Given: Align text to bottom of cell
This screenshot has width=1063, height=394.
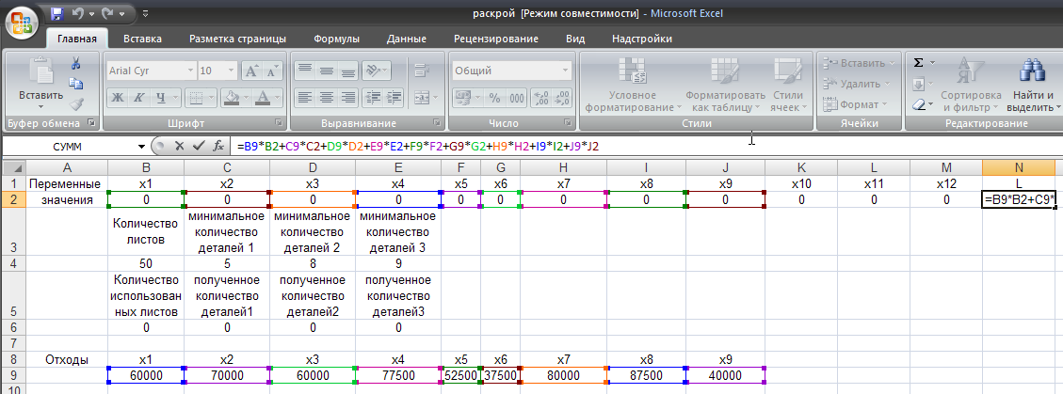Looking at the screenshot, I should pyautogui.click(x=348, y=71).
